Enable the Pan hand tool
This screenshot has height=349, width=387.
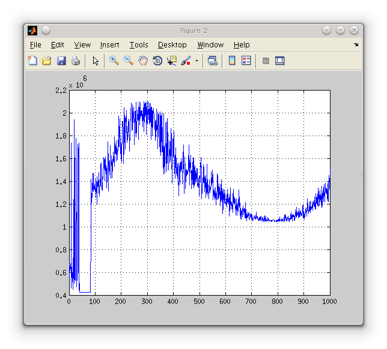143,61
